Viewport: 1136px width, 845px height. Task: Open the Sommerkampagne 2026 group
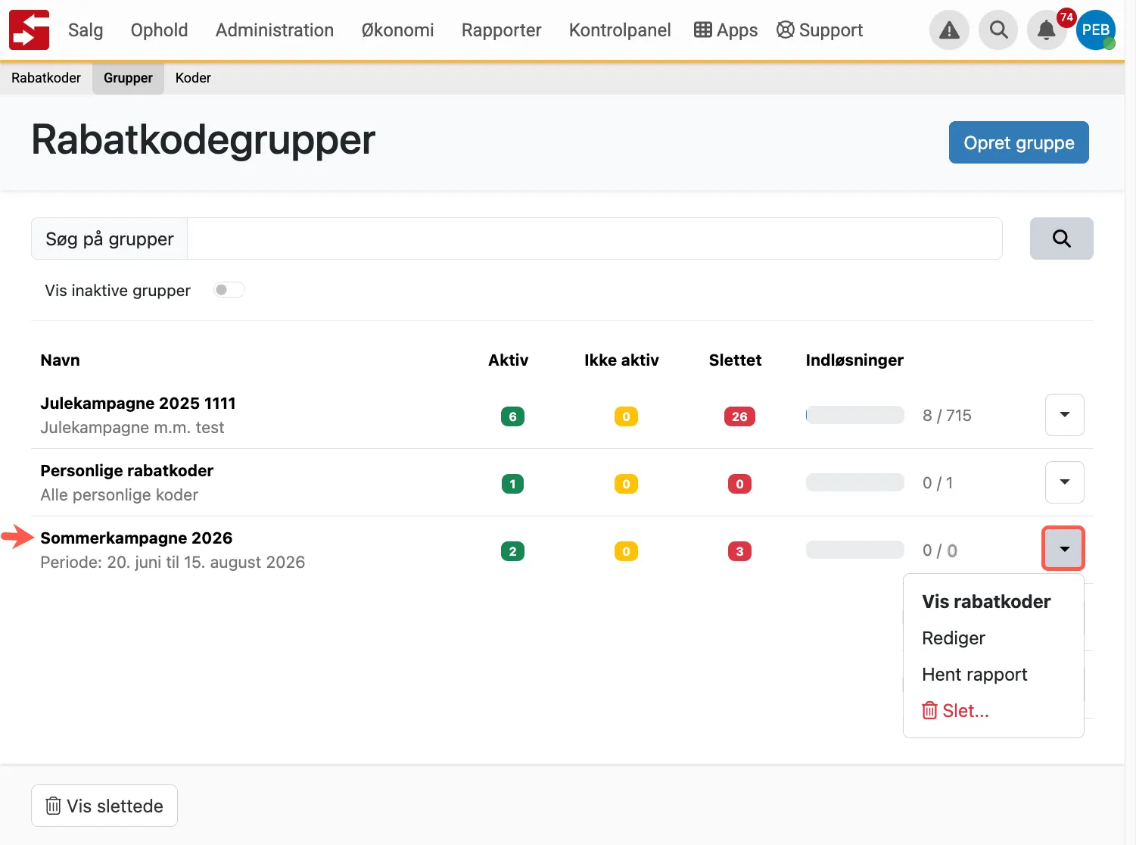pyautogui.click(x=136, y=538)
